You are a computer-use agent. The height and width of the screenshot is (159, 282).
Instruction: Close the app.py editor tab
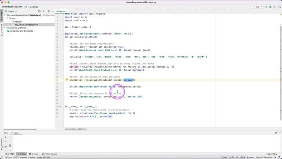point(67,11)
